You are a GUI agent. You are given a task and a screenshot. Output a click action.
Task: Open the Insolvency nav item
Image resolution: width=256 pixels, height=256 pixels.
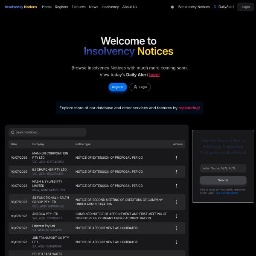pos(110,7)
